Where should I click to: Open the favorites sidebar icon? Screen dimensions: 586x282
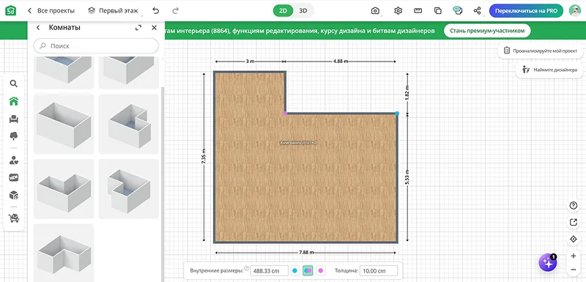[14, 160]
